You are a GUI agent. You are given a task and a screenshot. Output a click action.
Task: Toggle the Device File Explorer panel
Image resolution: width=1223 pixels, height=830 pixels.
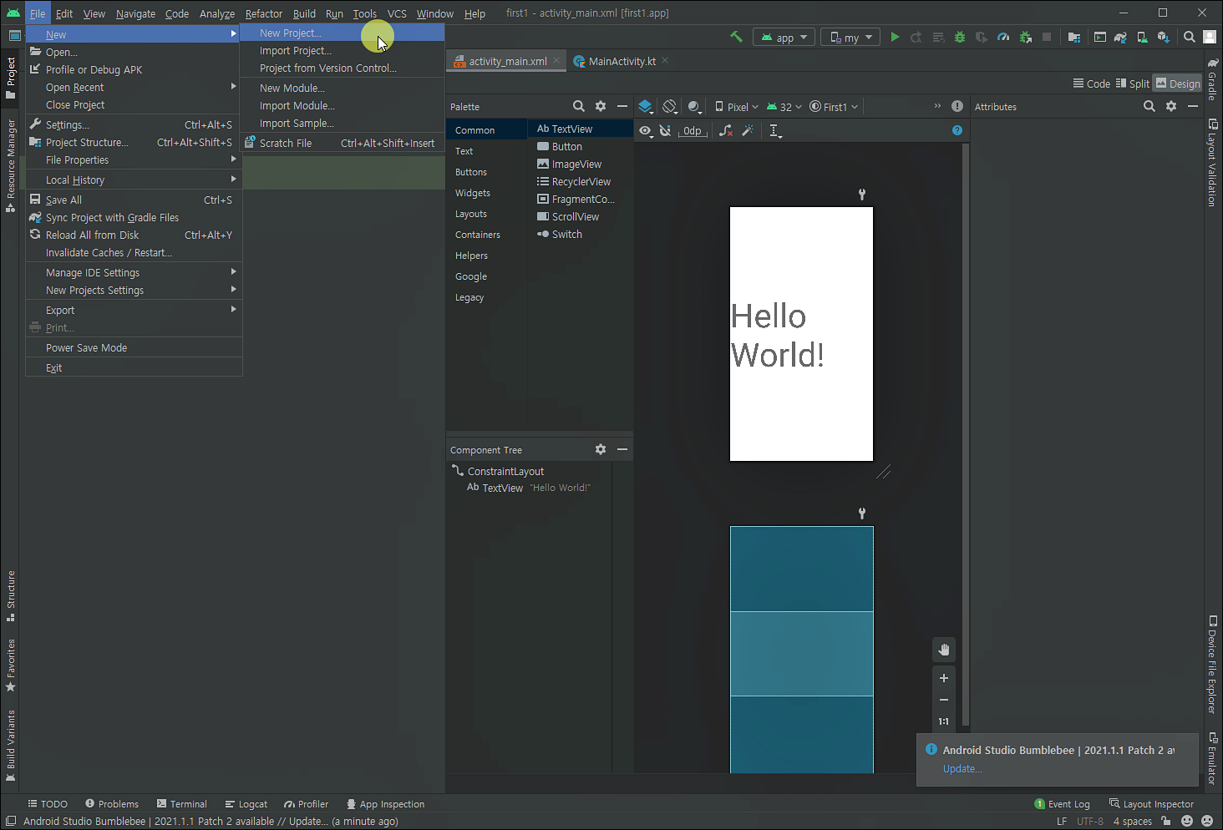tap(1212, 665)
